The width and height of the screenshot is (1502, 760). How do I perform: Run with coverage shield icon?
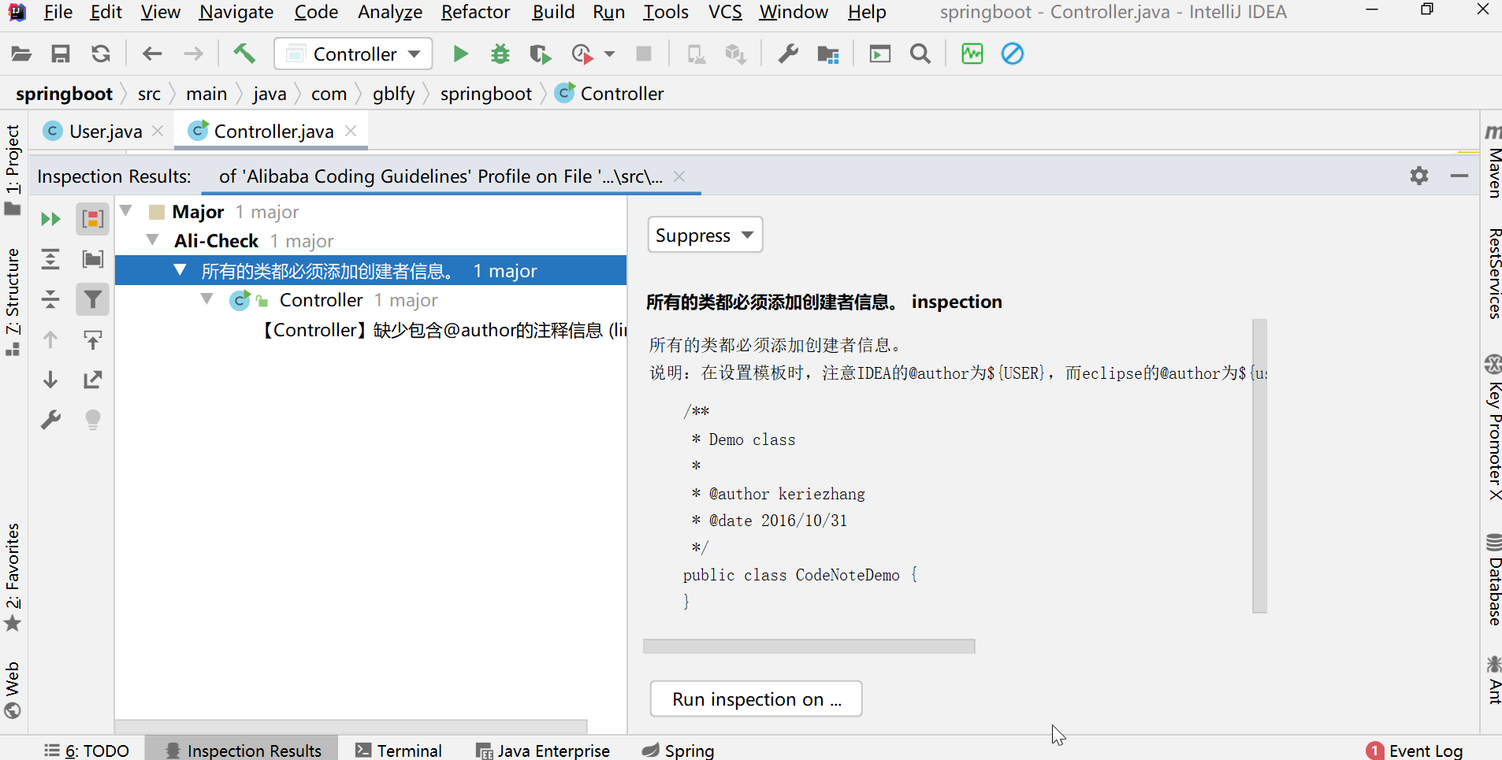(x=540, y=54)
